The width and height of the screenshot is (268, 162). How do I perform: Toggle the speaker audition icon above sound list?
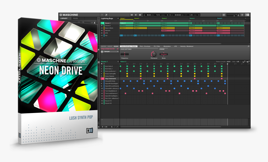pos(102,64)
